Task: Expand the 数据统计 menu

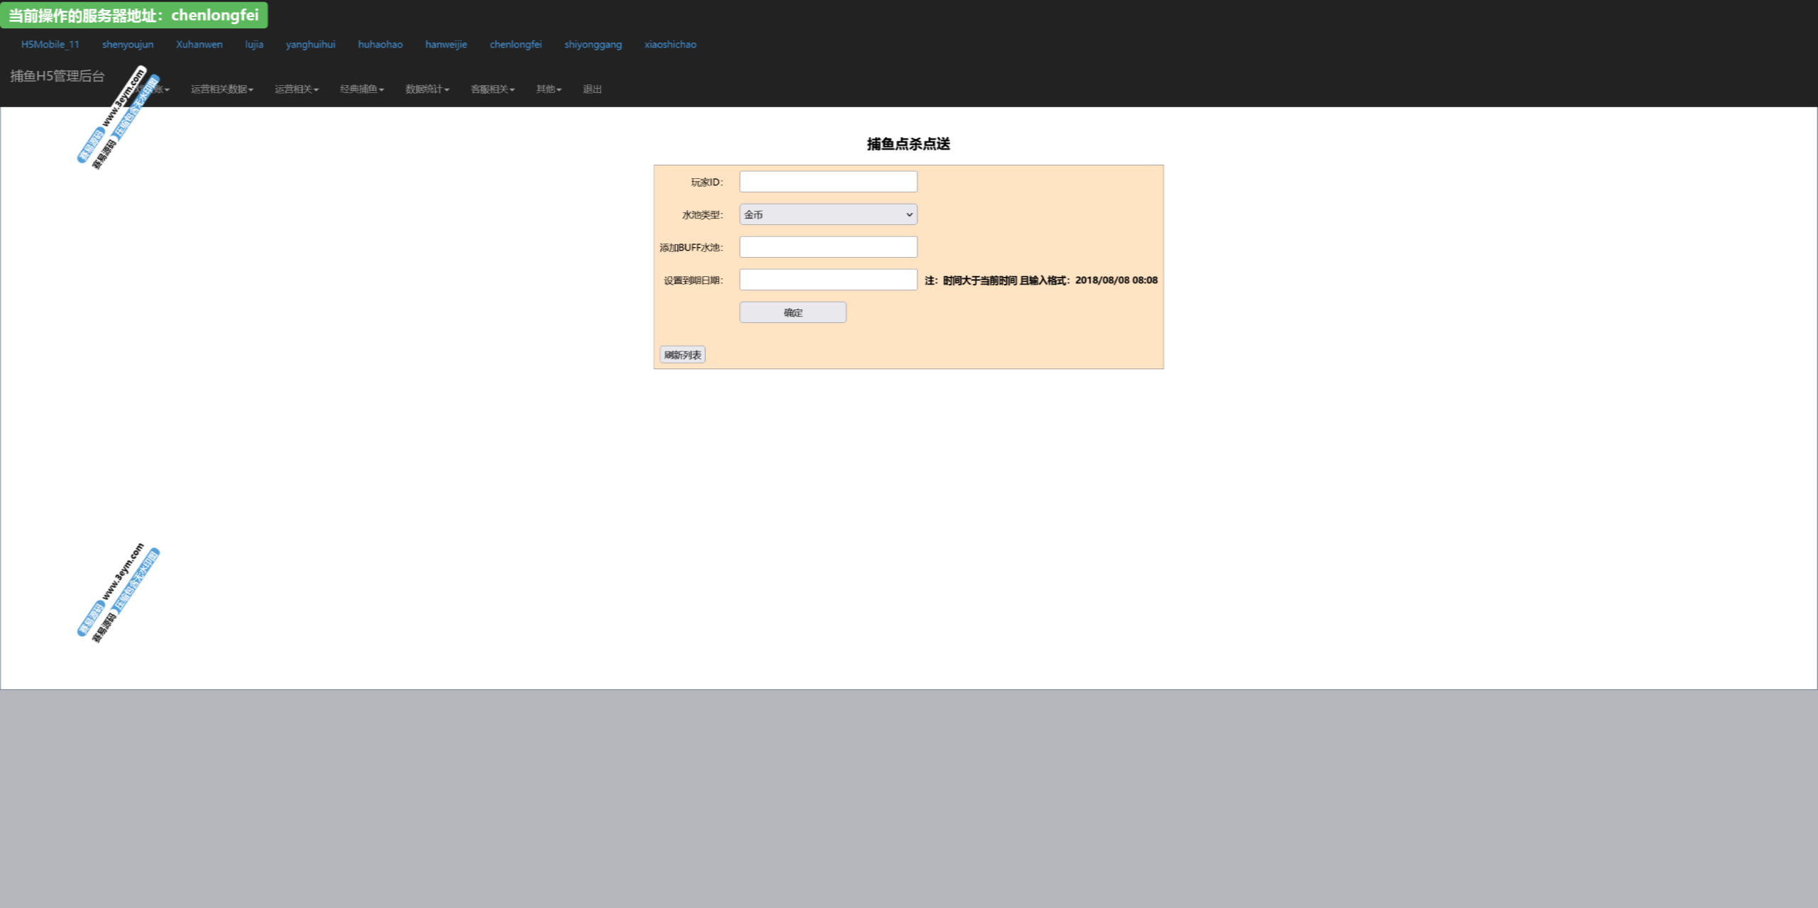Action: pyautogui.click(x=427, y=89)
